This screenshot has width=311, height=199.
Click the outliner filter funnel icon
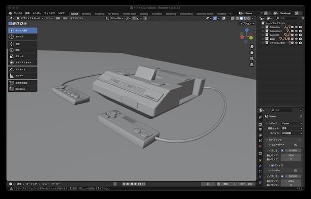coord(303,18)
